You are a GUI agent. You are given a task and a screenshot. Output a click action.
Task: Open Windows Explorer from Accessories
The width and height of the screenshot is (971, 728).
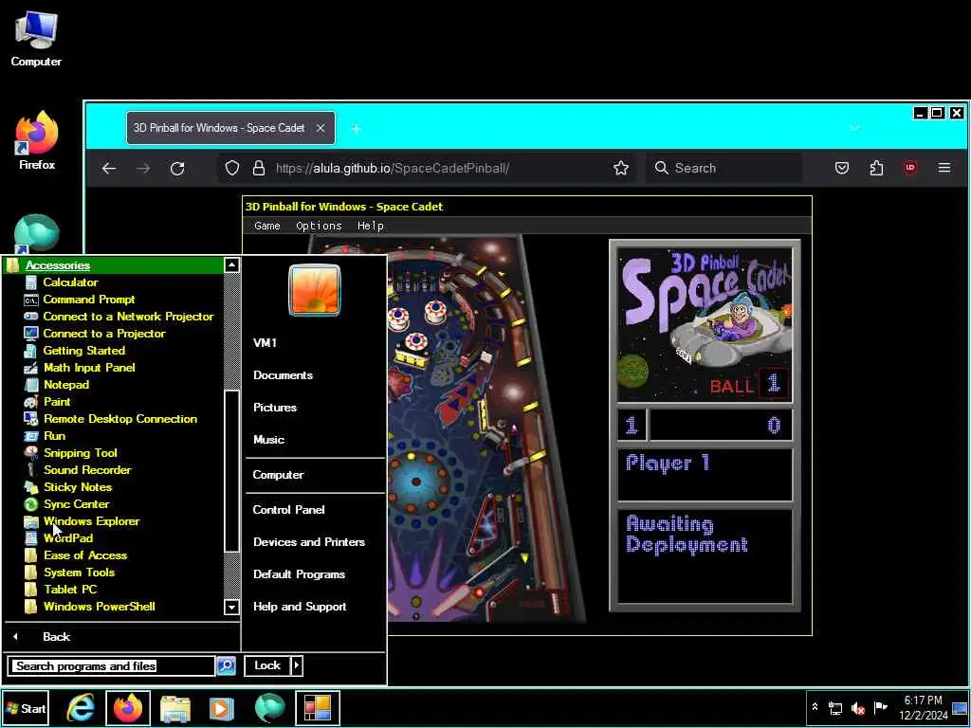coord(91,521)
